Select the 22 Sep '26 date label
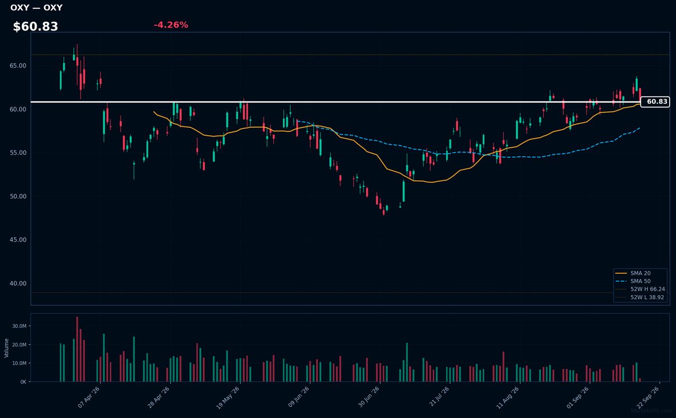The width and height of the screenshot is (676, 418). [x=647, y=397]
